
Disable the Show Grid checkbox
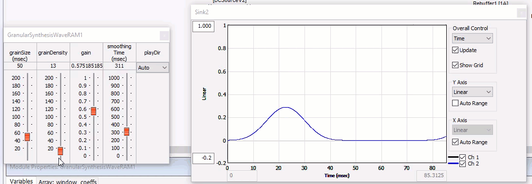point(456,65)
